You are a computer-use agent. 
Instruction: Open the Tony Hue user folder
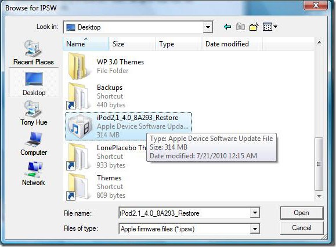coord(34,113)
